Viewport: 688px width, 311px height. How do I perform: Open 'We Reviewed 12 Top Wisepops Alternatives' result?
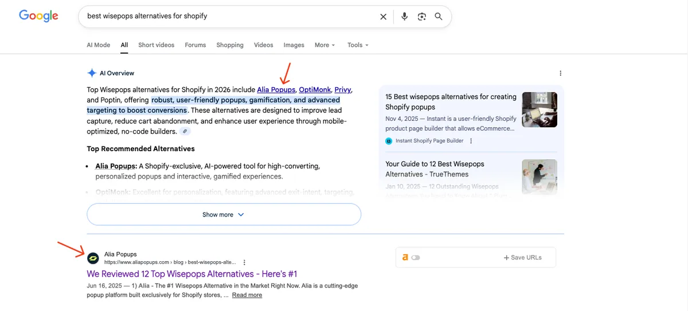click(x=191, y=274)
